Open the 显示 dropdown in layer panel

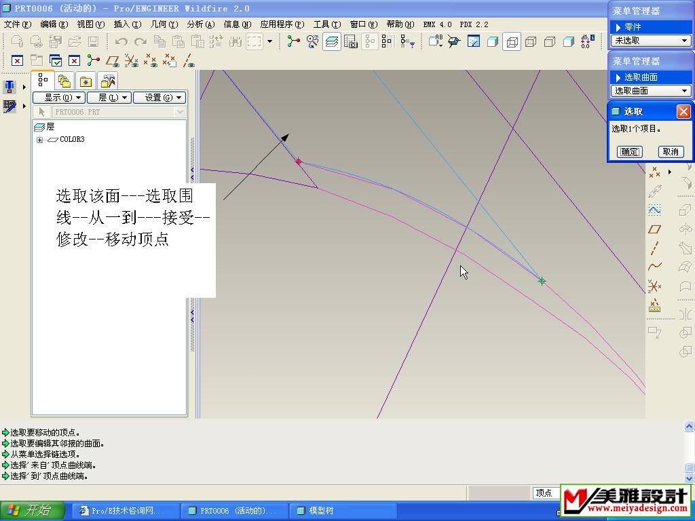pyautogui.click(x=58, y=98)
